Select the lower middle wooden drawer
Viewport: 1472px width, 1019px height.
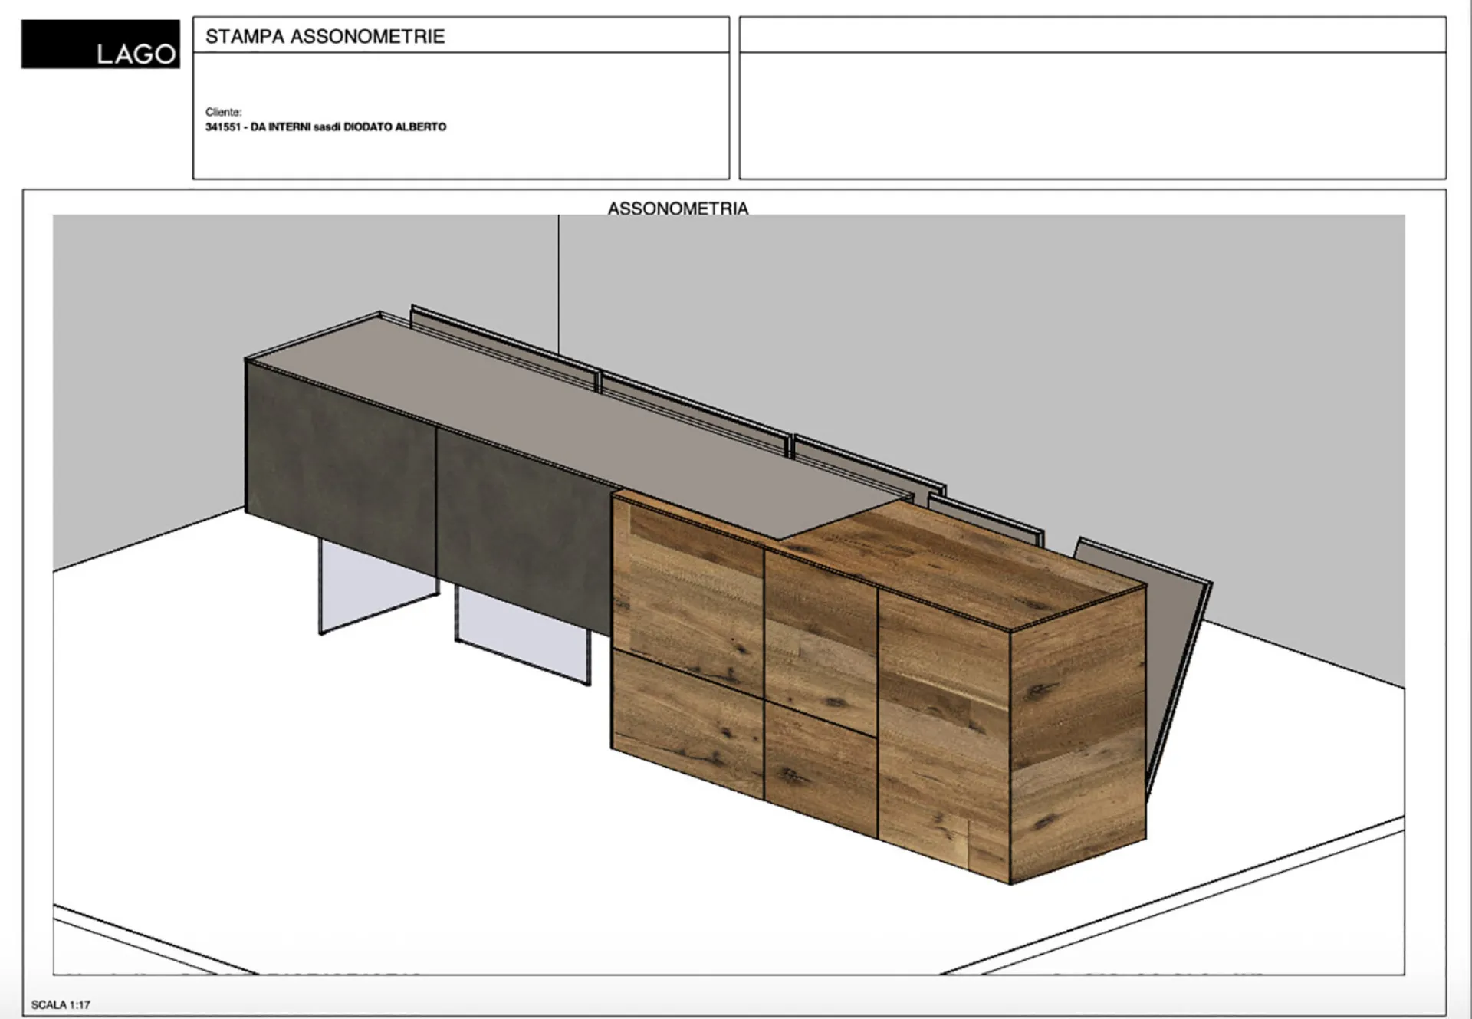pyautogui.click(x=820, y=767)
